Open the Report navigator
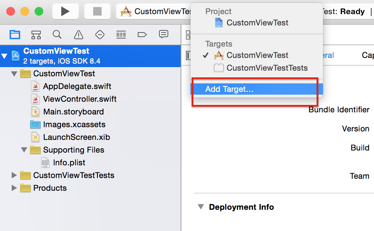The image size is (374, 231). [x=164, y=34]
